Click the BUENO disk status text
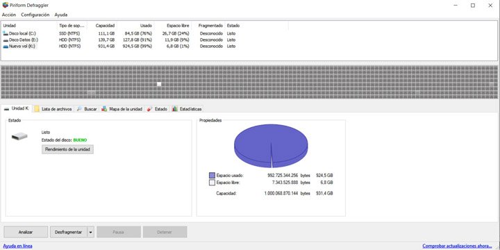Screen dimensions: 500x250 (x=80, y=140)
